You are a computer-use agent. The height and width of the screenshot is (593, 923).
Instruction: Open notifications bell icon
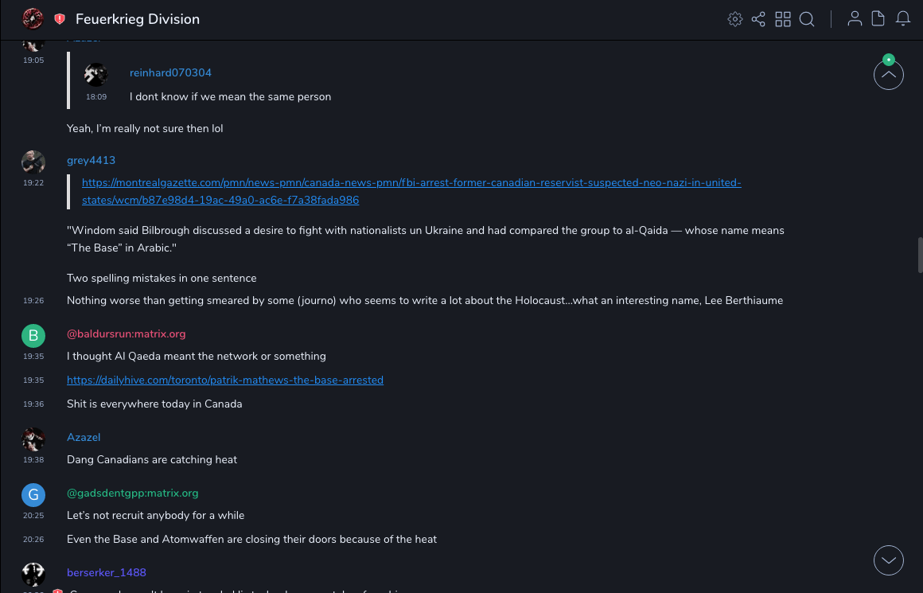(x=903, y=19)
